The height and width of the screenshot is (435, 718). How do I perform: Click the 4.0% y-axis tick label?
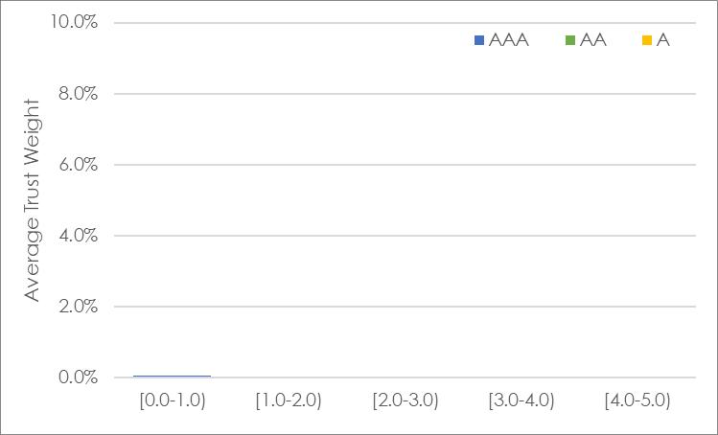coord(78,236)
